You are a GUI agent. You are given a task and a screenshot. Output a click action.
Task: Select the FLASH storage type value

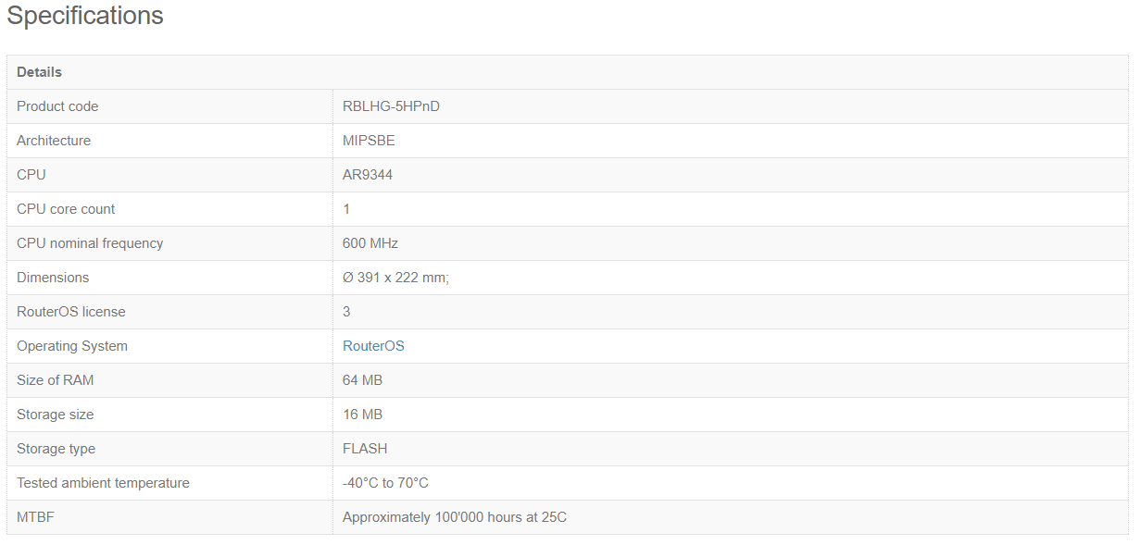(365, 449)
